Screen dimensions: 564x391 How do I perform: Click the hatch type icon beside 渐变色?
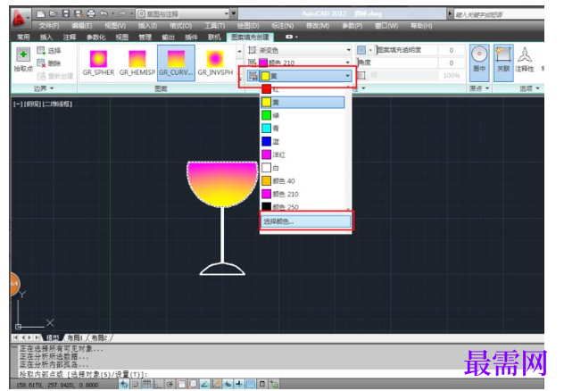point(253,50)
